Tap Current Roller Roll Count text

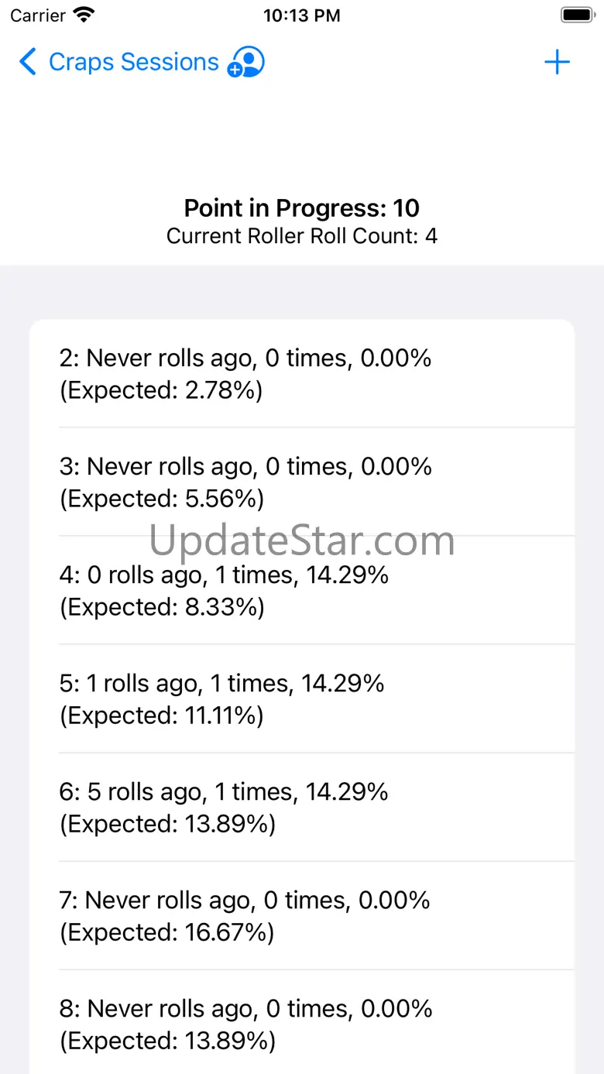[x=302, y=236]
